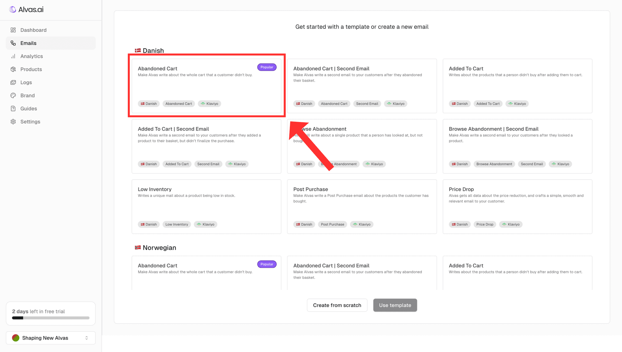Click the Shaping New Alvas avatar

(x=16, y=338)
